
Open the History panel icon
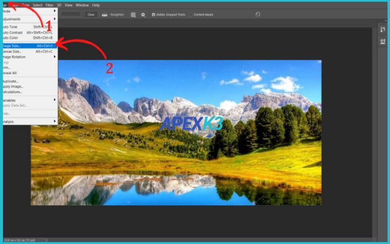[x=383, y=30]
